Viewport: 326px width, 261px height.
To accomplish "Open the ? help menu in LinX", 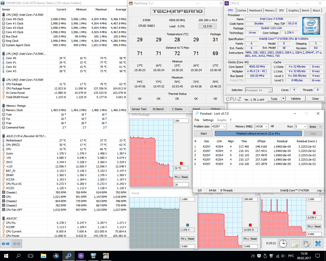I will [230, 120].
